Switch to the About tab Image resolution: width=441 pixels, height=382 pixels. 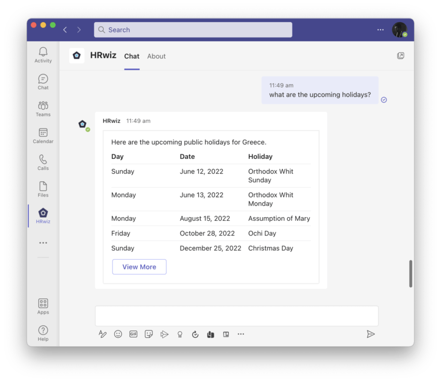pos(156,56)
